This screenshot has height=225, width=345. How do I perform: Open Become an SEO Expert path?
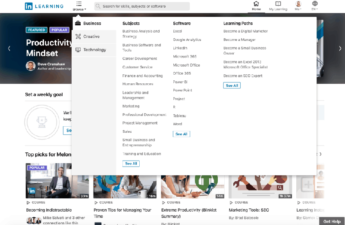243,76
